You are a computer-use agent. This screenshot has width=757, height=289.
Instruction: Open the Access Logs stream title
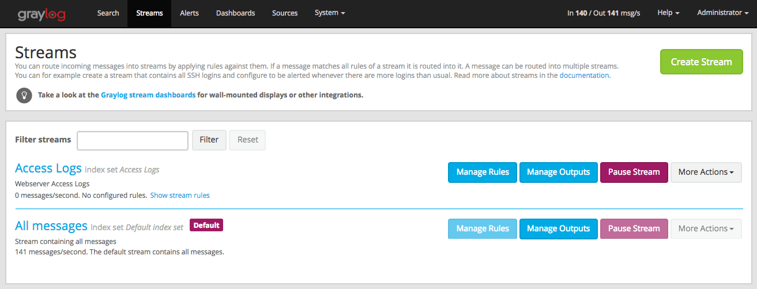point(48,168)
